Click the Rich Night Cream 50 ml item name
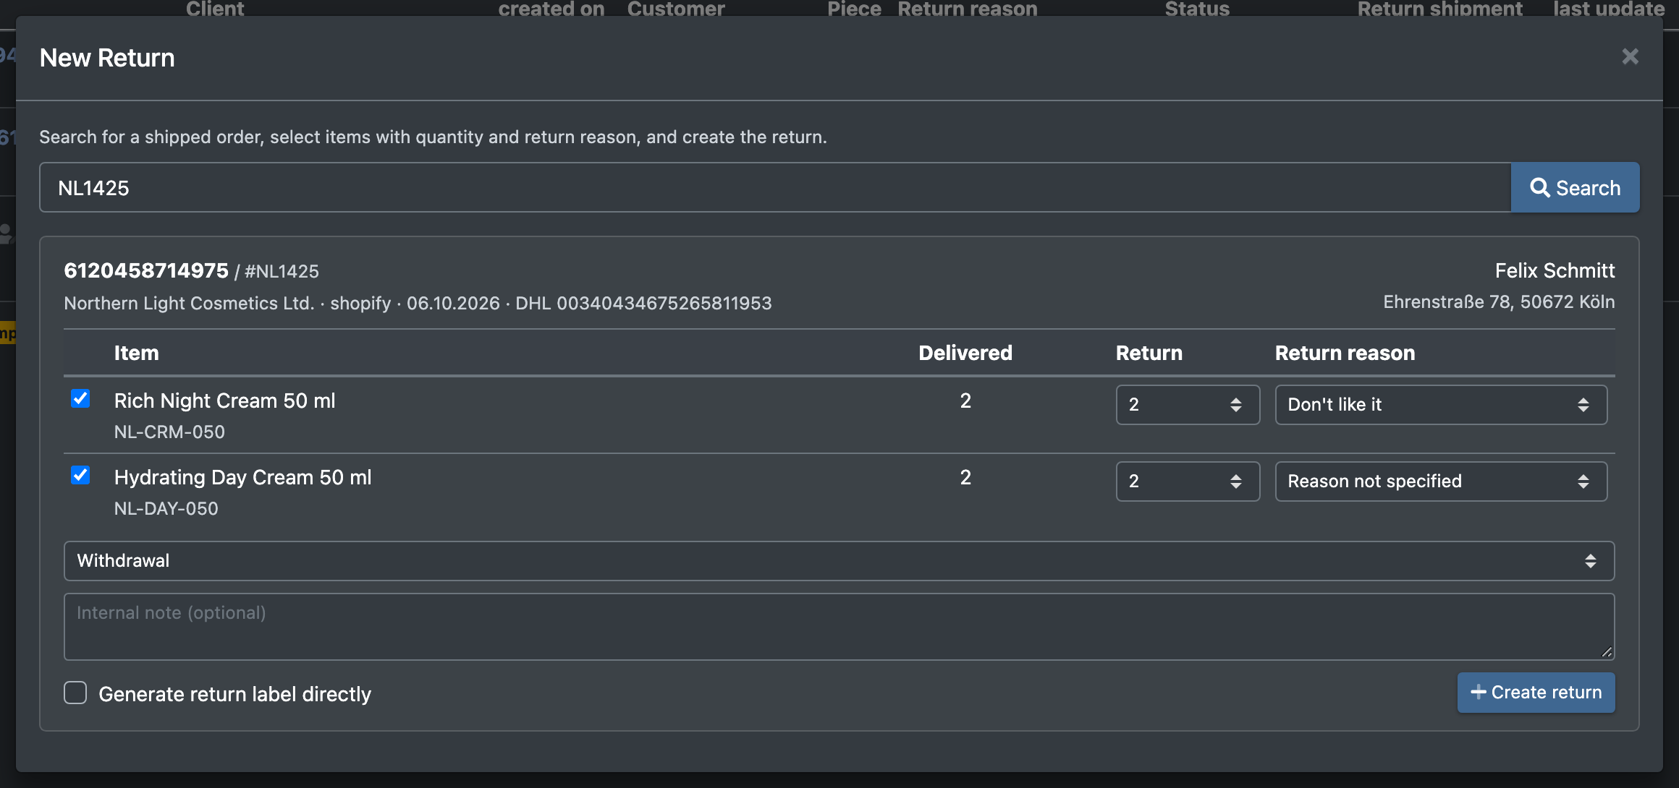Image resolution: width=1679 pixels, height=788 pixels. coord(224,401)
